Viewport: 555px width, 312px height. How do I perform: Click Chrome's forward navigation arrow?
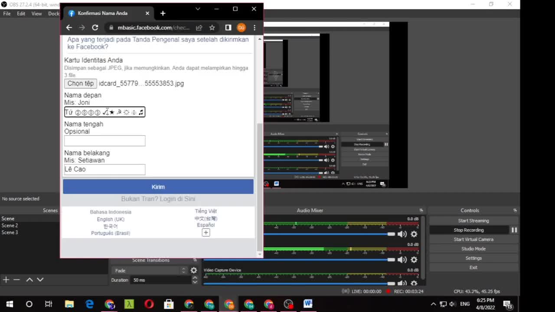[82, 27]
